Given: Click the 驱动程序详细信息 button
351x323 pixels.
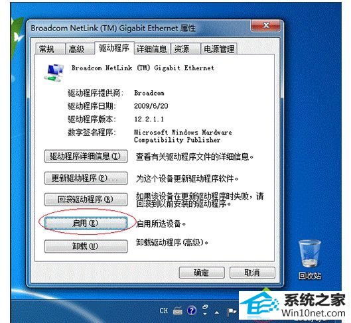Looking at the screenshot, I should point(86,156).
